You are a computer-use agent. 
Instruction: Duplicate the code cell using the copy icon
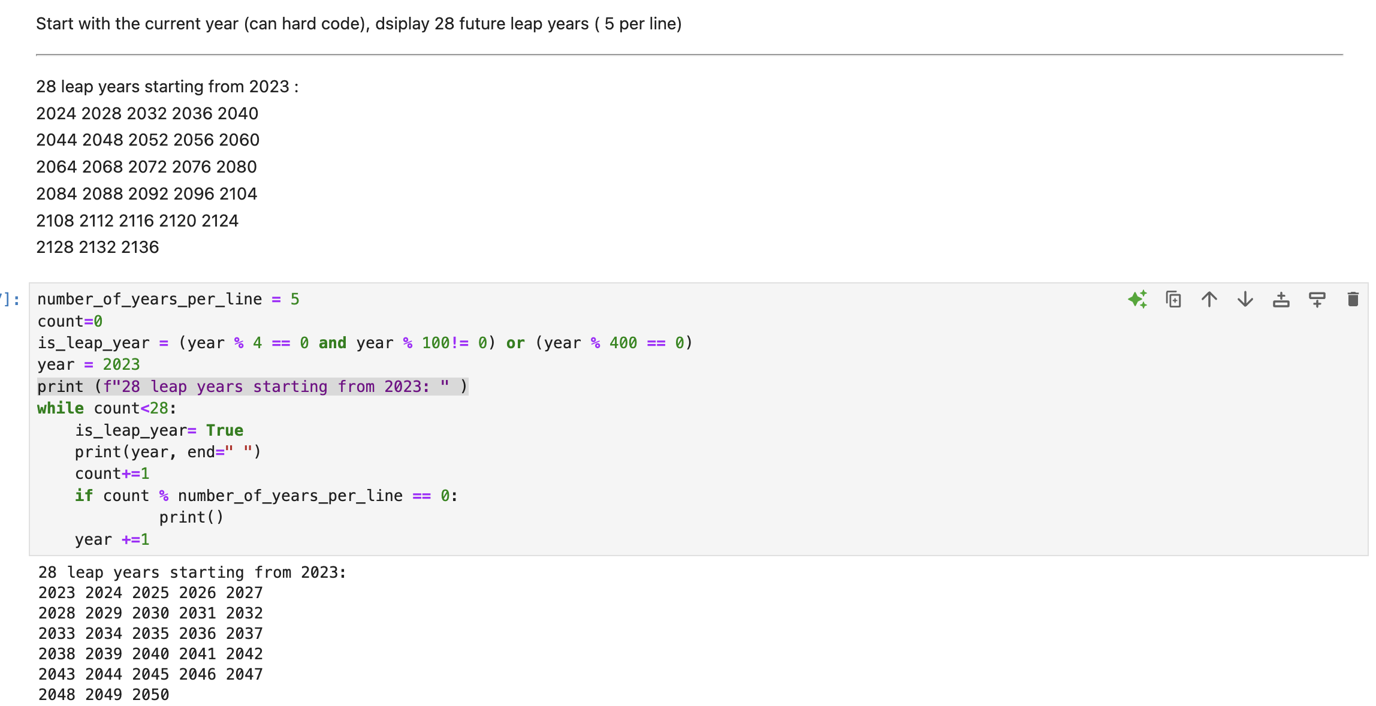[x=1174, y=299]
